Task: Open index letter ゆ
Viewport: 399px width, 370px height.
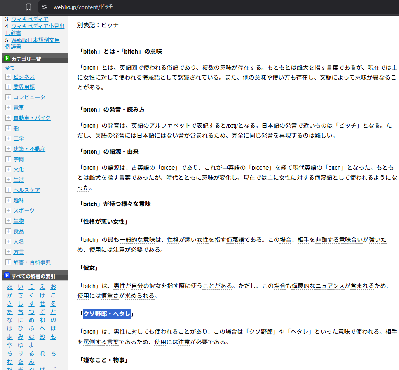Action: coord(21,345)
